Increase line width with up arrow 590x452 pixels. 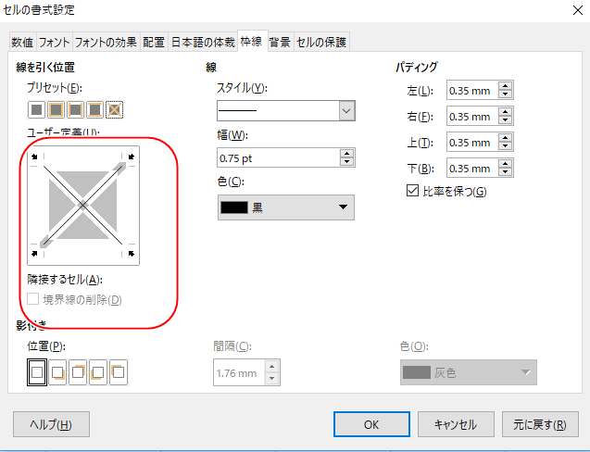point(346,153)
